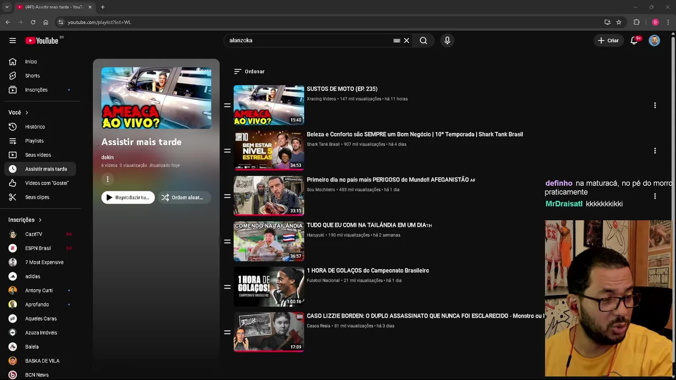Grab drag handle of AFEGANISTÃO video
Viewport: 676px width, 380px height.
tap(227, 196)
